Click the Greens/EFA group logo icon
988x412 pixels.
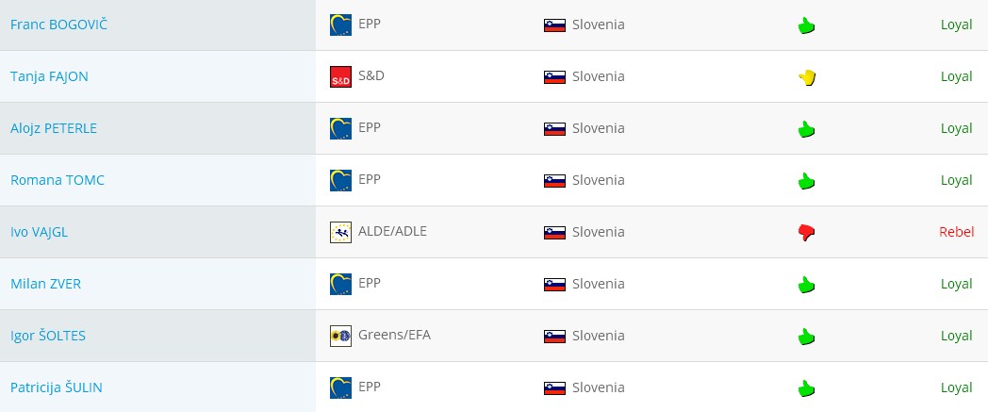coord(340,336)
